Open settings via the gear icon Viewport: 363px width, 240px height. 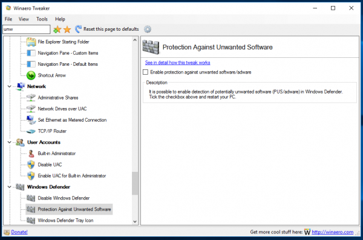pos(148,30)
